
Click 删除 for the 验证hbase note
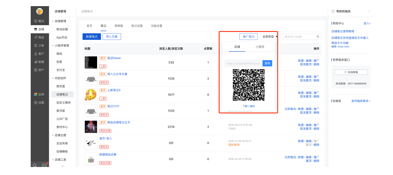[316, 64]
